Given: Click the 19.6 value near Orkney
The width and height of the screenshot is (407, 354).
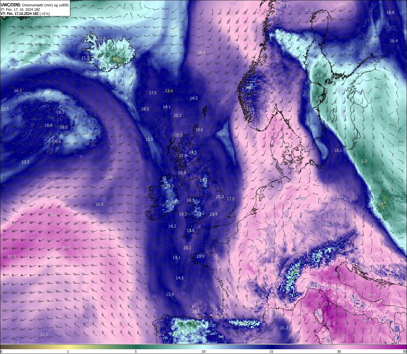Looking at the screenshot, I should click(199, 130).
